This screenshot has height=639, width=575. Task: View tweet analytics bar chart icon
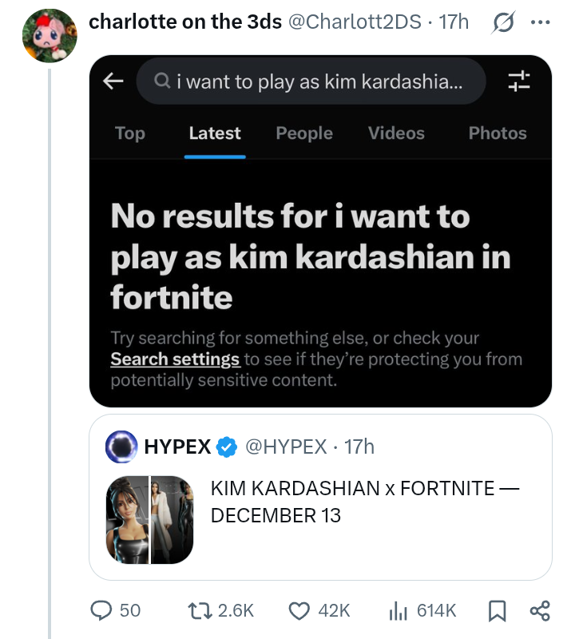(x=398, y=610)
